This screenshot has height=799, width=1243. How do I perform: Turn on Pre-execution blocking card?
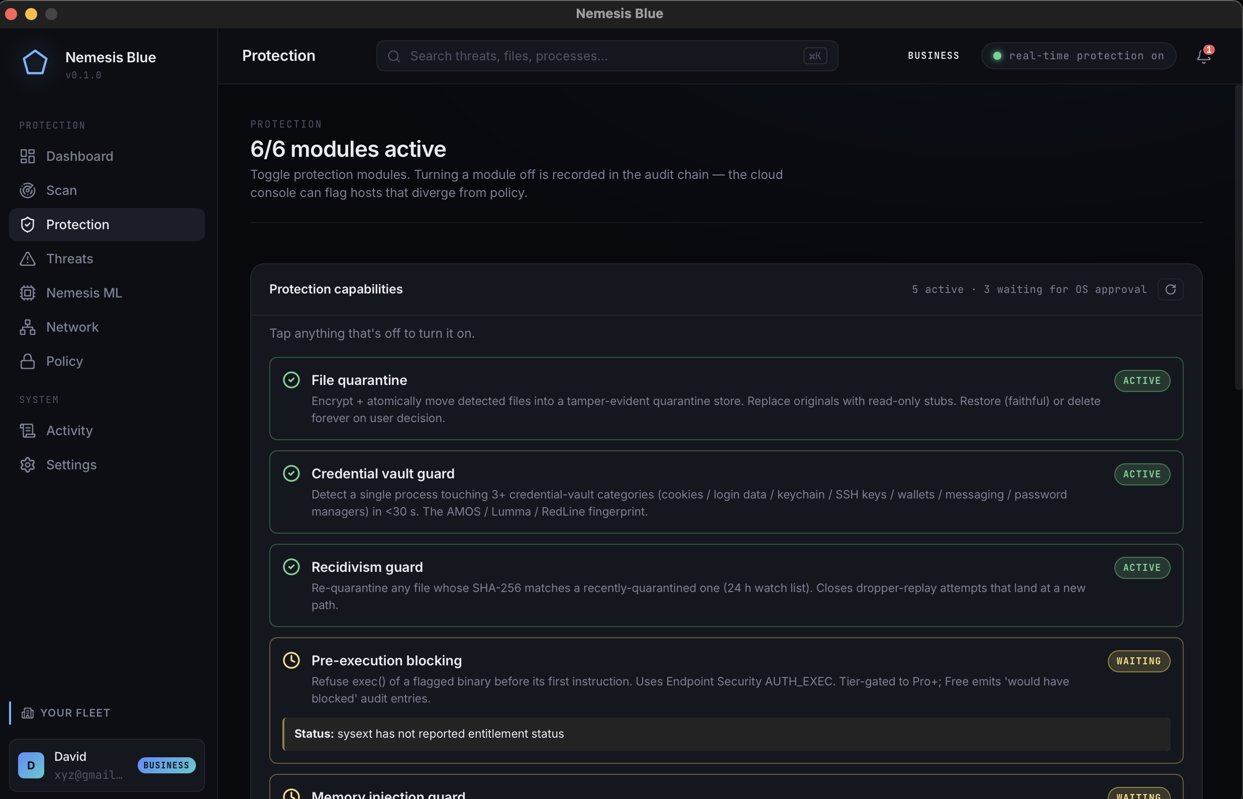tap(727, 701)
